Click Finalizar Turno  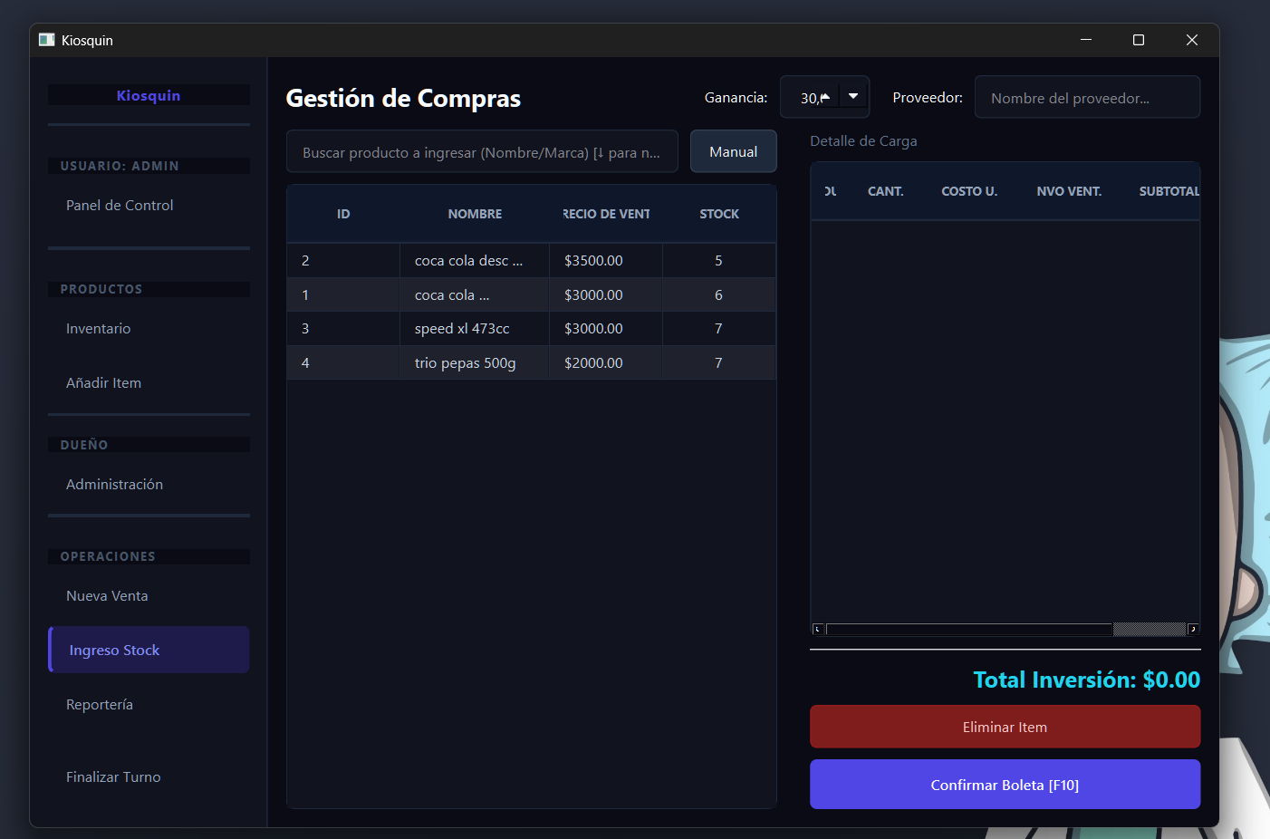pyautogui.click(x=113, y=776)
